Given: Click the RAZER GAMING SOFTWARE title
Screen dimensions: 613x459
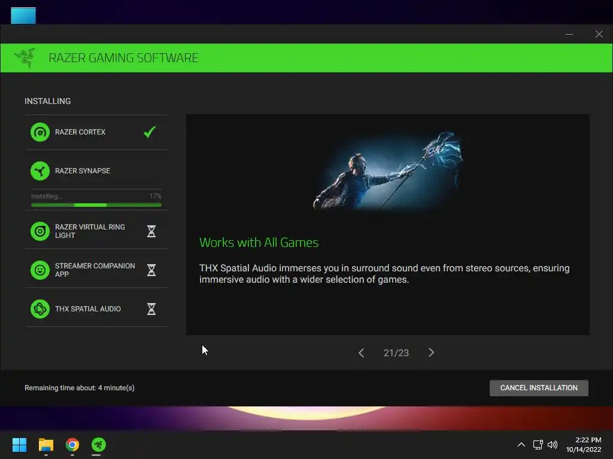Looking at the screenshot, I should click(123, 58).
